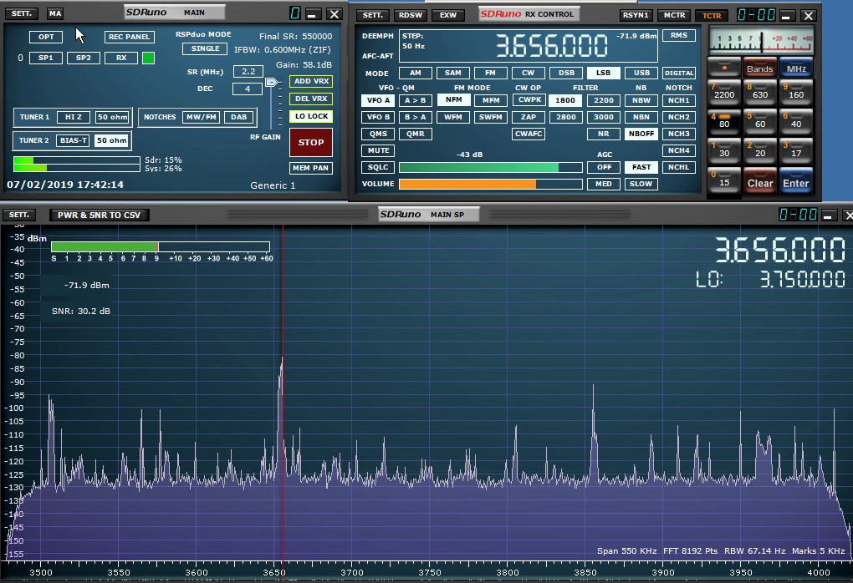Click the MHz keypad button
This screenshot has height=583, width=853.
[796, 67]
